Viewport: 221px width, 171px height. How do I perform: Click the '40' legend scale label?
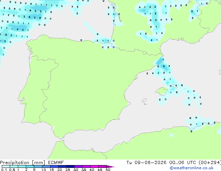[92, 170]
